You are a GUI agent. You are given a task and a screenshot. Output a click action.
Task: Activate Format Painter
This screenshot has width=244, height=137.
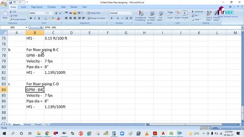click(18, 19)
